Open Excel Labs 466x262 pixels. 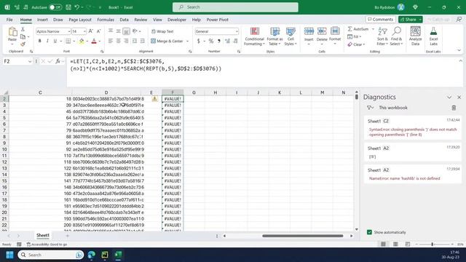434,36
